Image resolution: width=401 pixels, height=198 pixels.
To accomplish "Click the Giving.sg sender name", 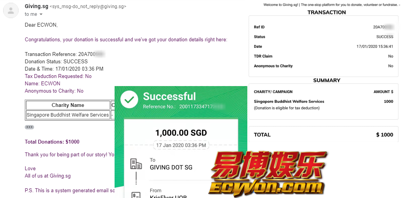I will tap(36, 7).
